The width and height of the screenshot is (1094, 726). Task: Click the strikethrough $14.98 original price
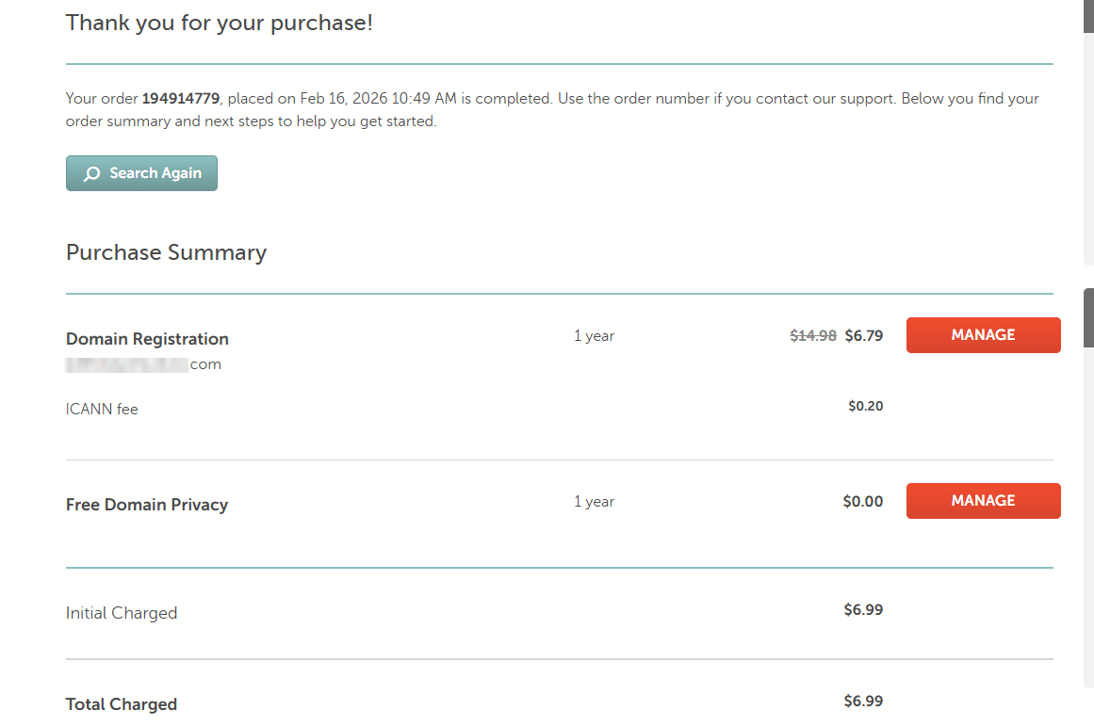pyautogui.click(x=812, y=334)
